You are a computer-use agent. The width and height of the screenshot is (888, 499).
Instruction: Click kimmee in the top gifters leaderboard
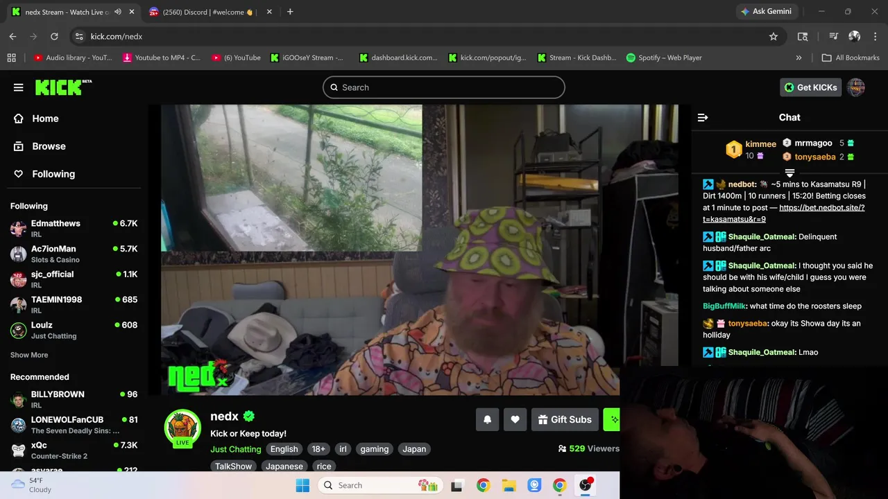coord(760,144)
